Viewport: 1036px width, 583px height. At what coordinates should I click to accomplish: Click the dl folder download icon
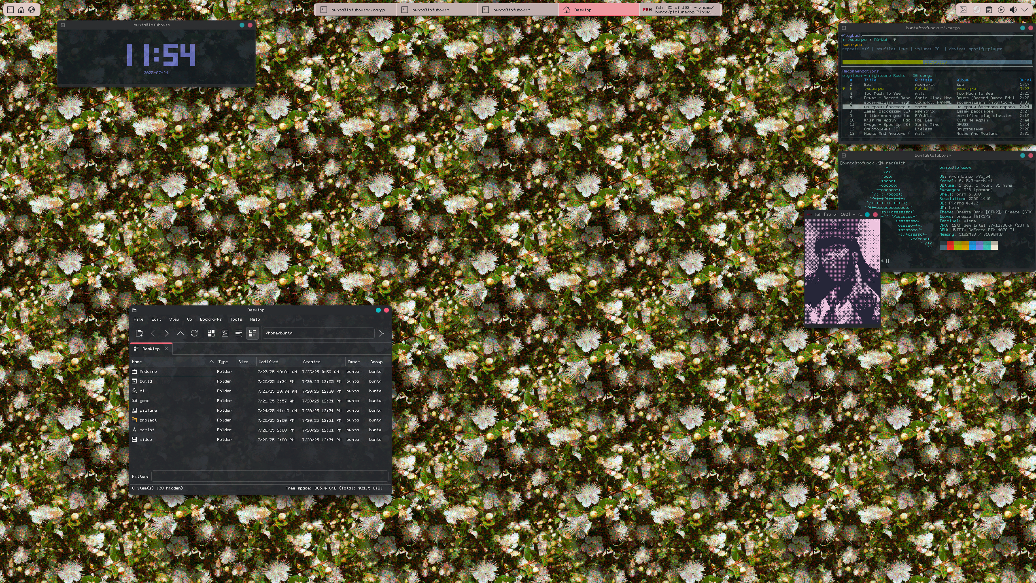coord(134,391)
